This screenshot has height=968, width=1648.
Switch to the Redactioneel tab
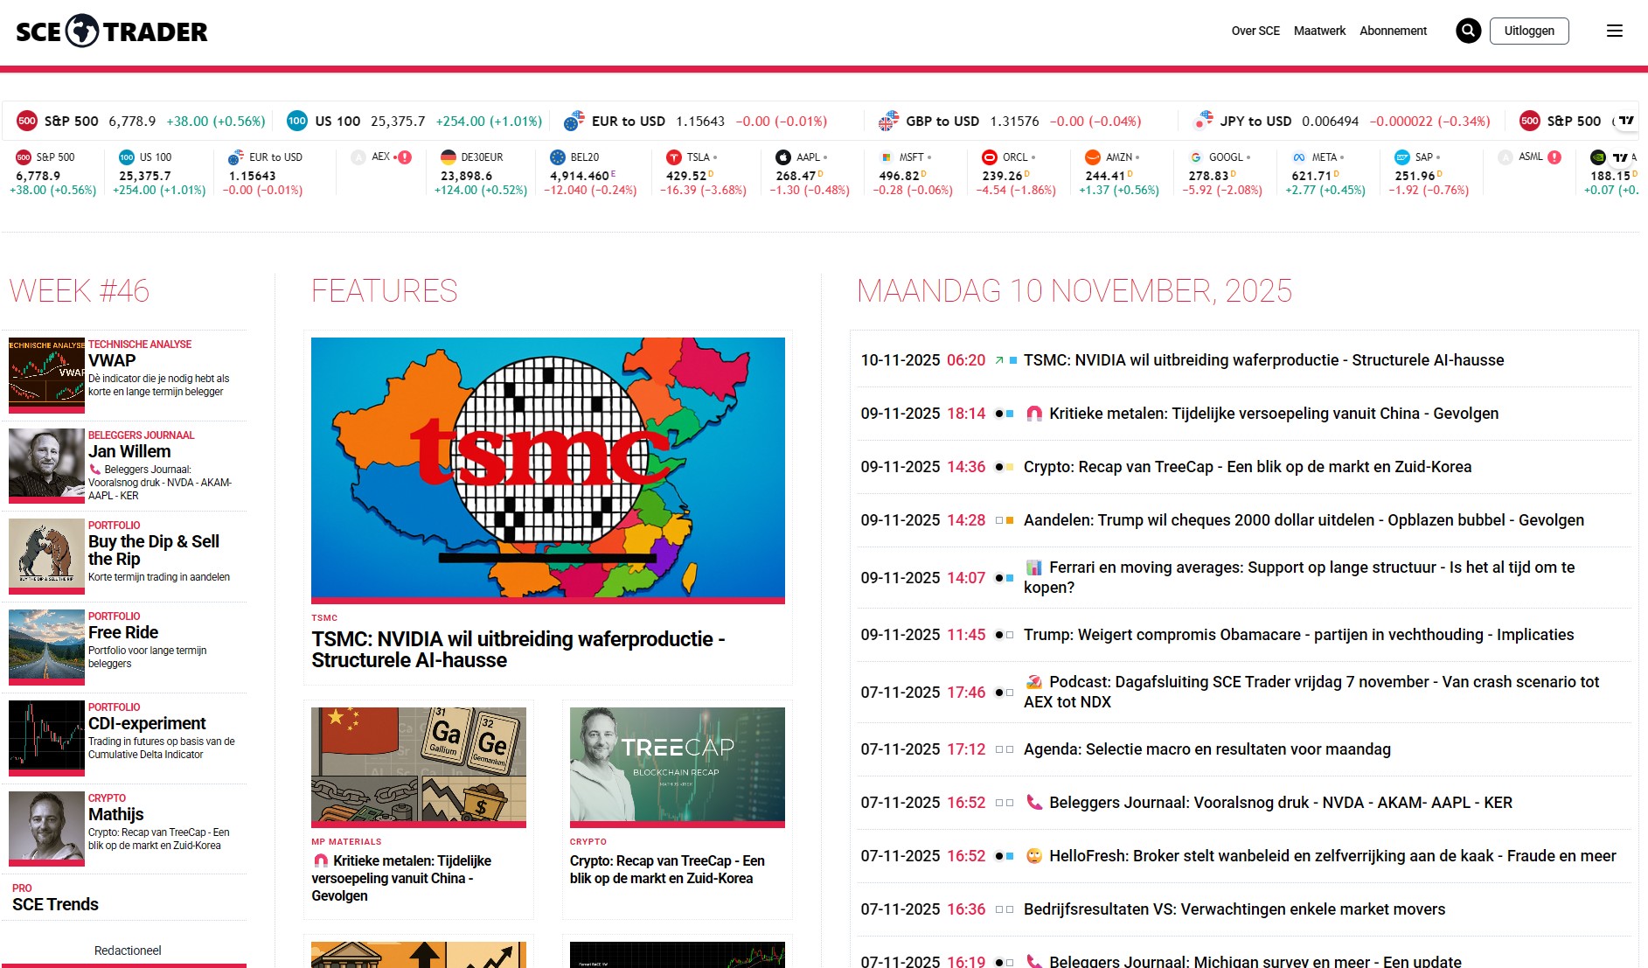click(128, 951)
